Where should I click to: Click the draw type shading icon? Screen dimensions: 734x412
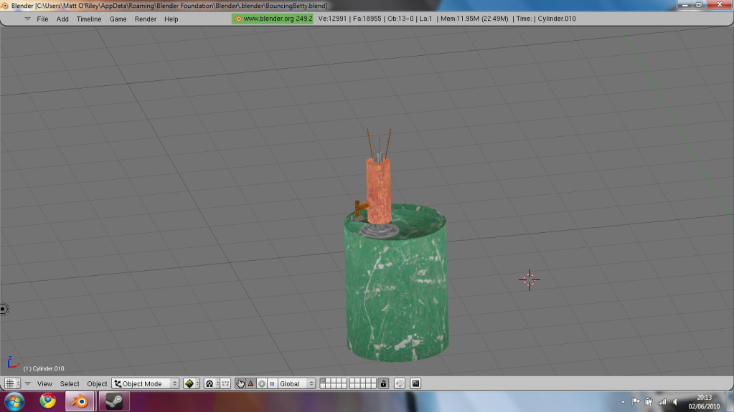191,383
